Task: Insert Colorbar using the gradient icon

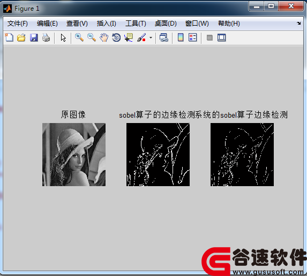Action: point(181,37)
